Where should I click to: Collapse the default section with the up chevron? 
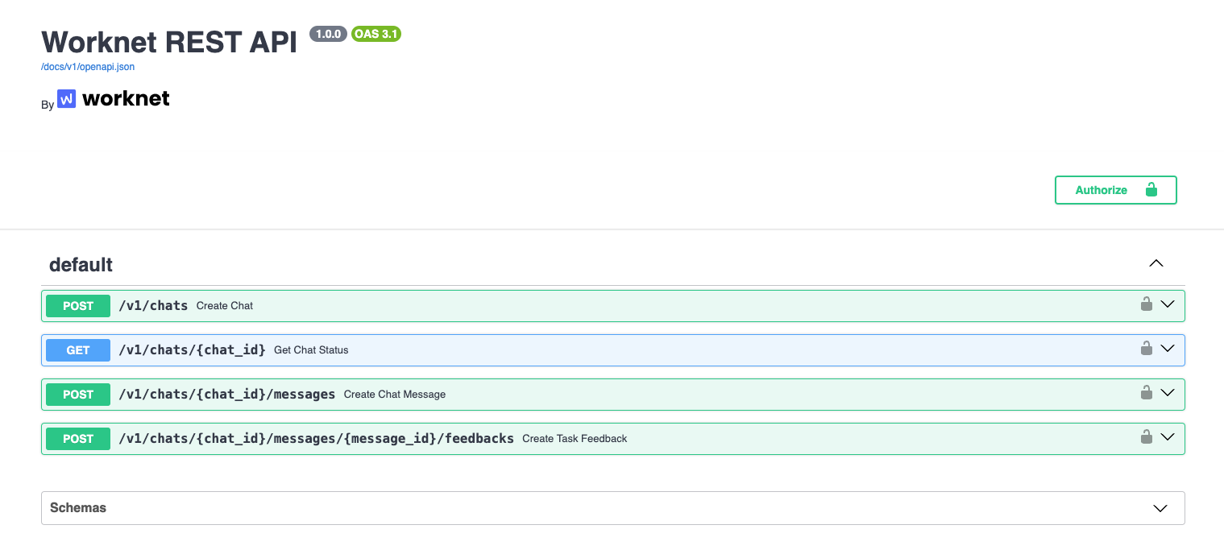tap(1156, 263)
